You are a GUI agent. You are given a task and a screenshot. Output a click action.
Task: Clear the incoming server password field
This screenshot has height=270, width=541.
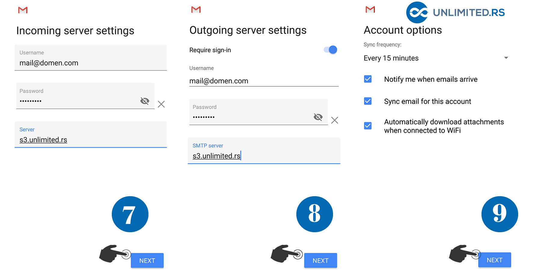(x=161, y=104)
